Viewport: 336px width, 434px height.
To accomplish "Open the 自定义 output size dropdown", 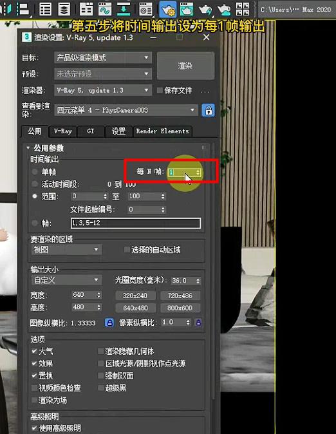I will click(x=66, y=280).
